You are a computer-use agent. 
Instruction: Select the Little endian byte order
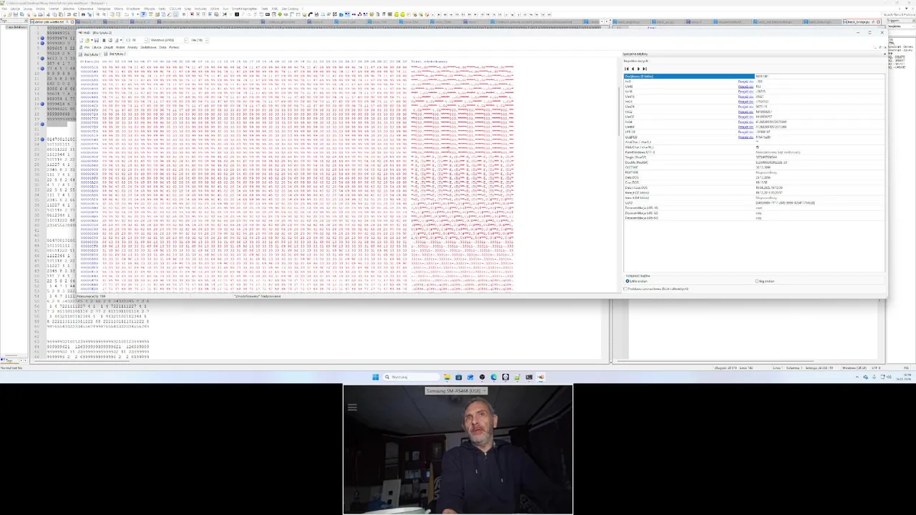pyautogui.click(x=637, y=281)
